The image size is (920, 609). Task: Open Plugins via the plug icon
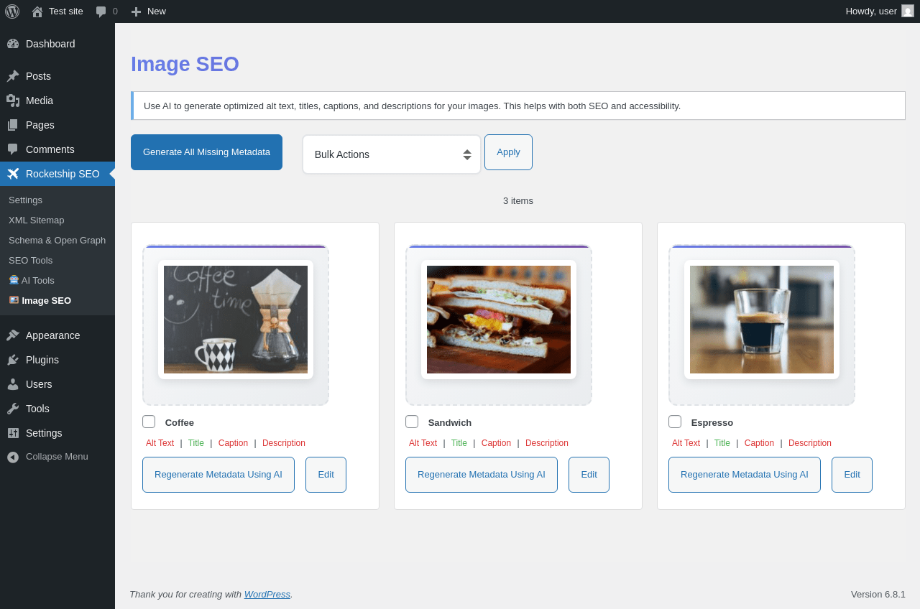tap(13, 360)
